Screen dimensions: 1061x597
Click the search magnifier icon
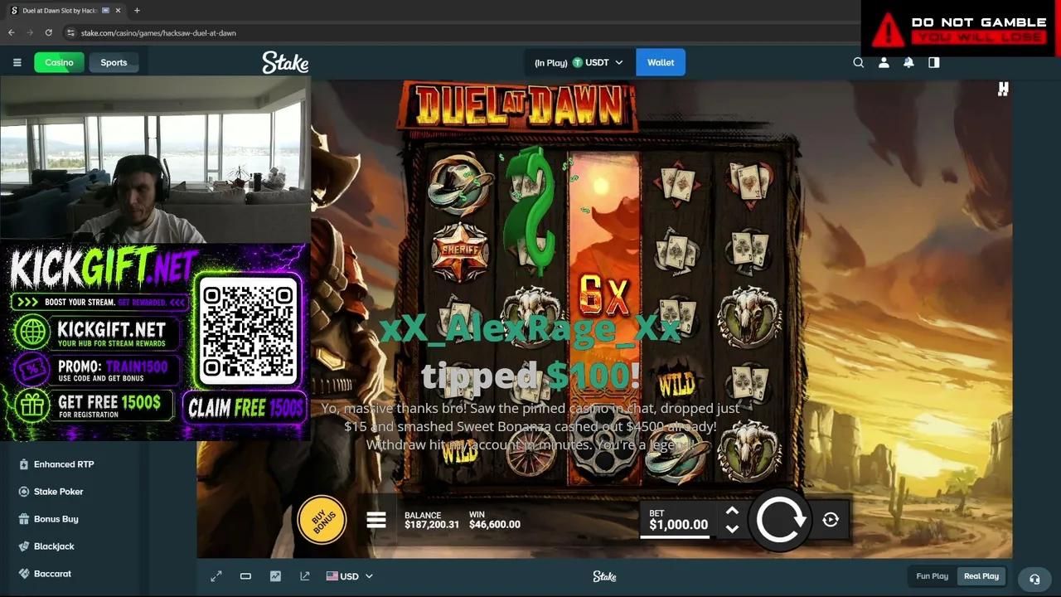tap(859, 62)
